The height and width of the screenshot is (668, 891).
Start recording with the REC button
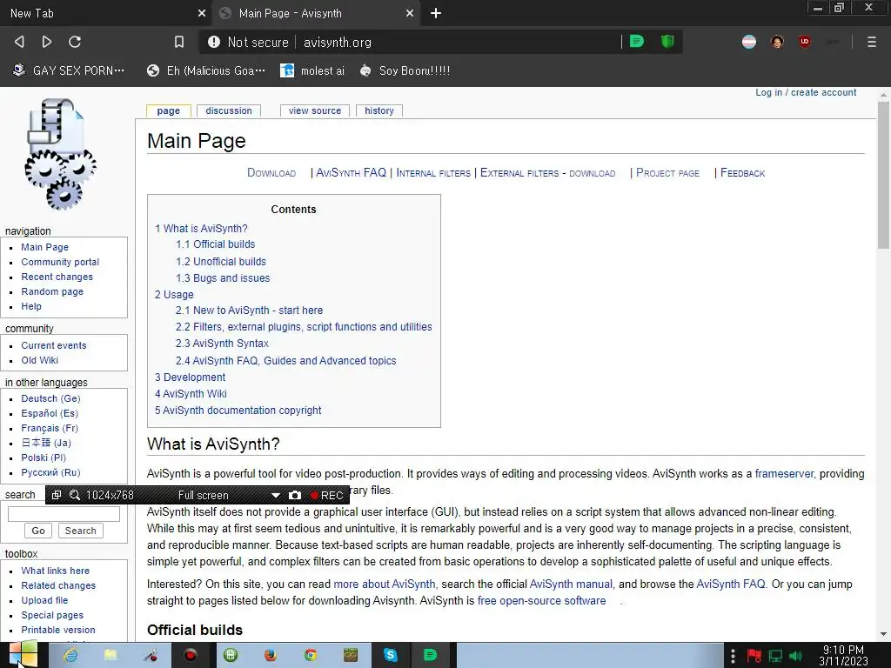click(327, 495)
